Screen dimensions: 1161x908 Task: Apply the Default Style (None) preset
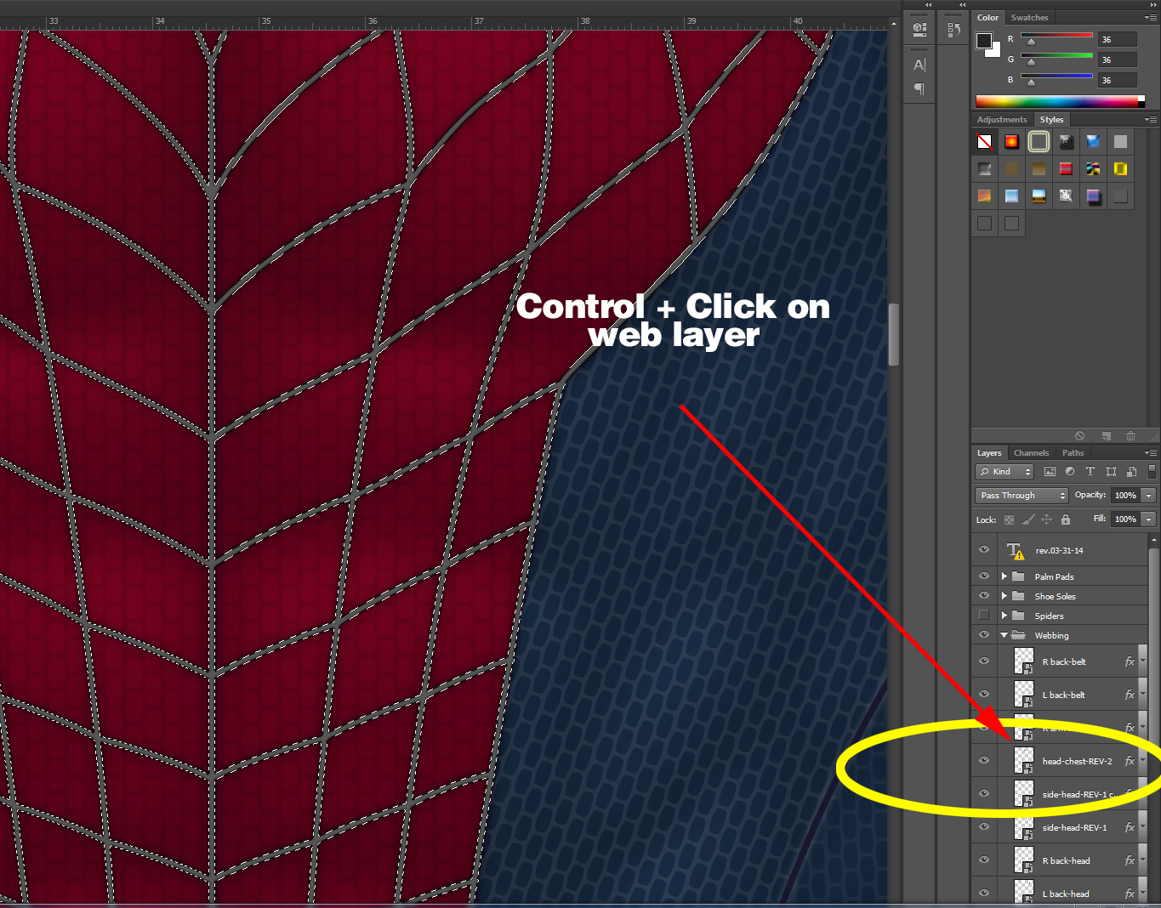[x=984, y=142]
